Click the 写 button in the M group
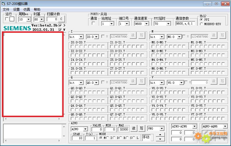 pos(223,35)
